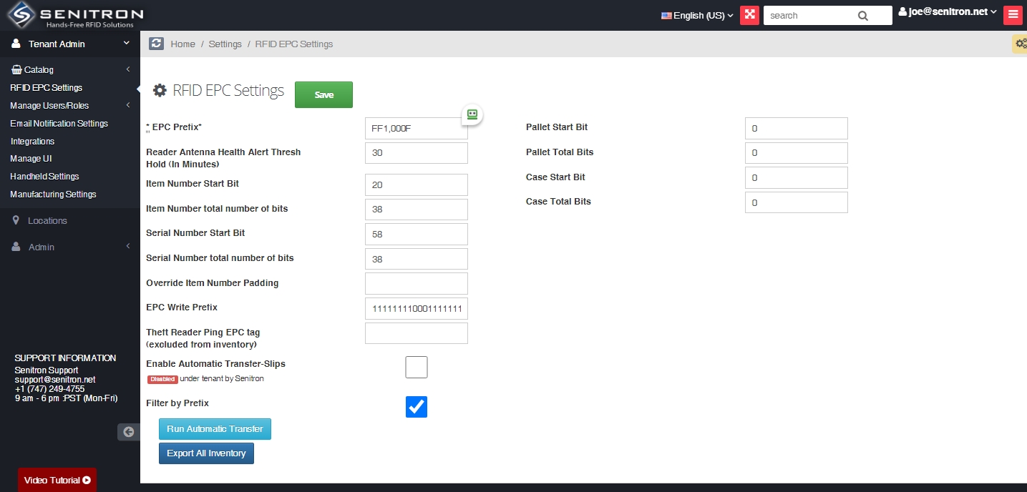Click the green robot icon near EPC Prefix
Image resolution: width=1027 pixels, height=492 pixels.
pyautogui.click(x=472, y=114)
